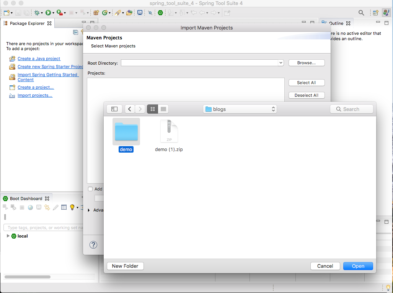The image size is (393, 293).
Task: Click the New Folder button
Action: click(x=125, y=266)
